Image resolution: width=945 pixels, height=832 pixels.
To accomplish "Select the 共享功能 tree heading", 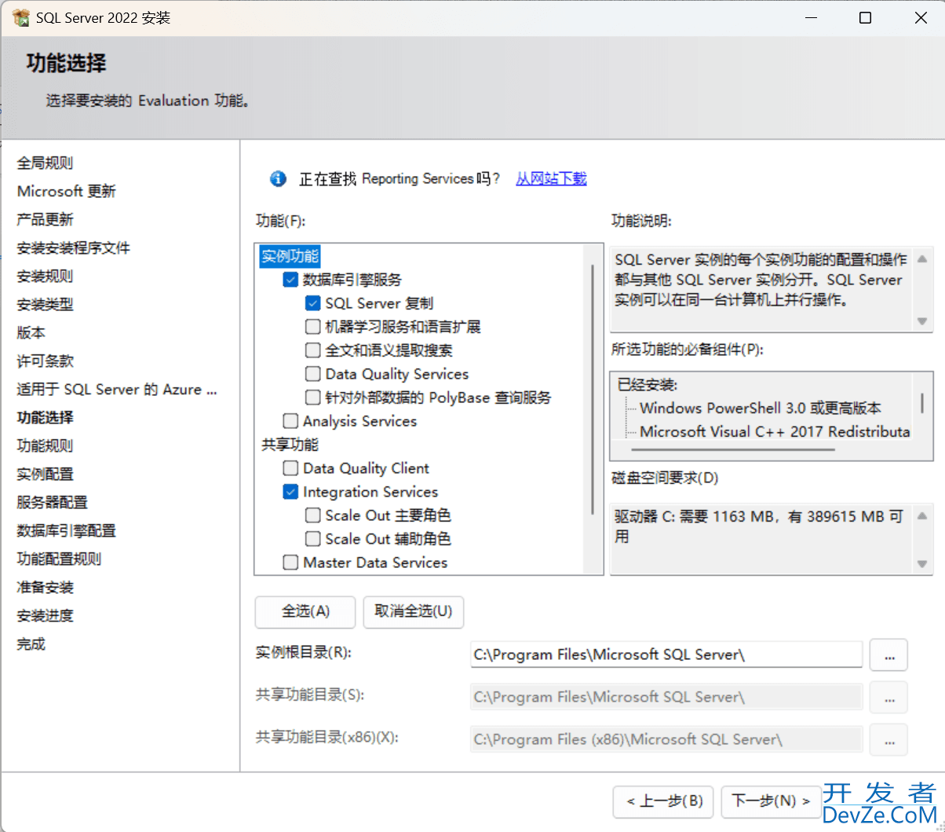I will [290, 445].
